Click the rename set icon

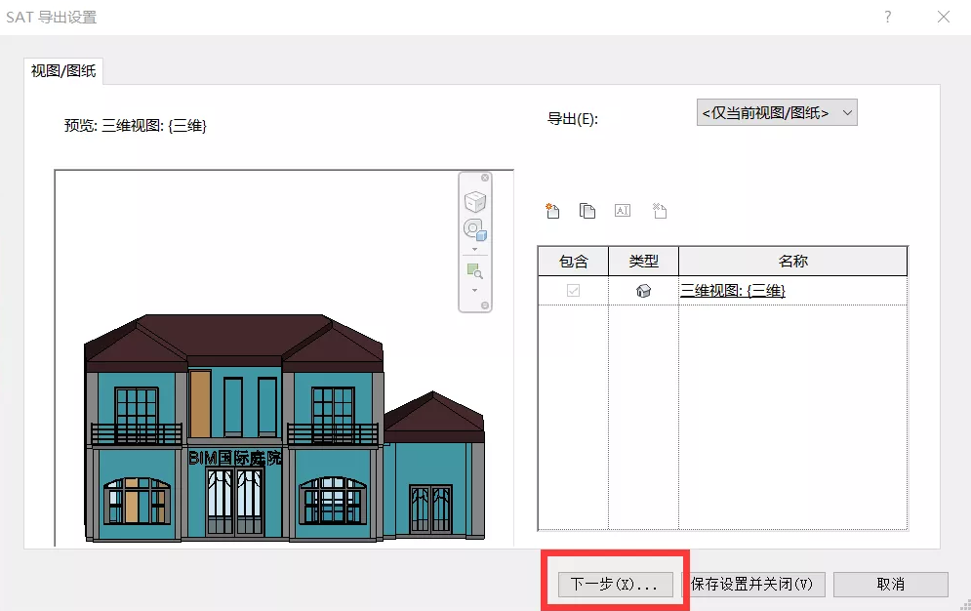tap(623, 211)
